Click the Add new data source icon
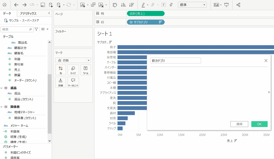The width and height of the screenshot is (274, 159). click(x=51, y=5)
